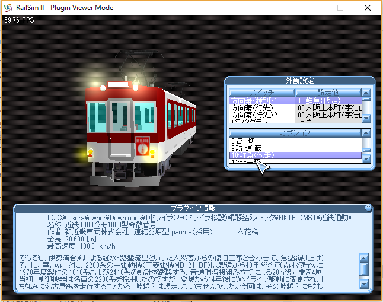Image resolution: width=383 pixels, height=302 pixels.
Task: Choose the partially visible option 11
Action: (x=295, y=161)
